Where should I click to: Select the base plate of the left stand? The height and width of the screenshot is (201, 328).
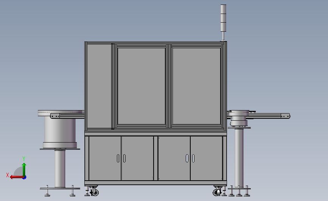[60, 189]
